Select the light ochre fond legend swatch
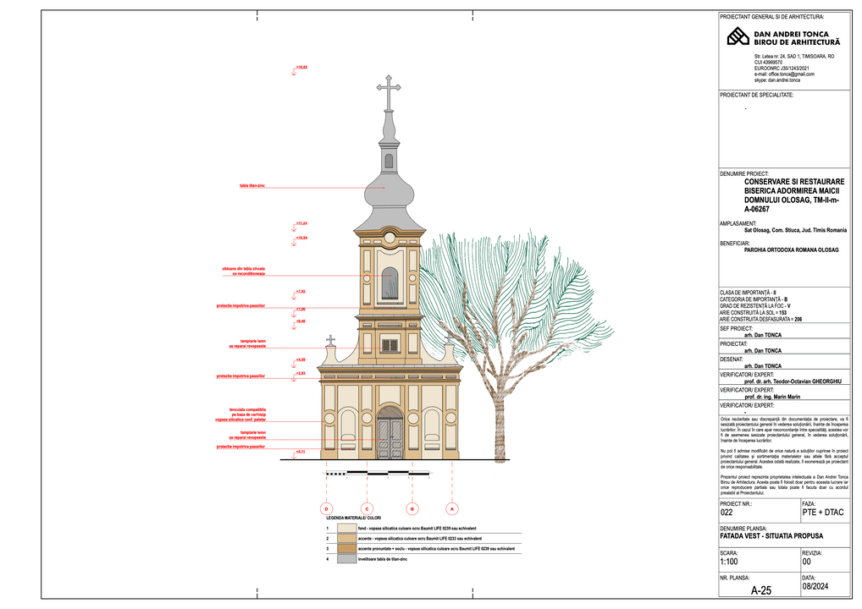 pyautogui.click(x=345, y=528)
